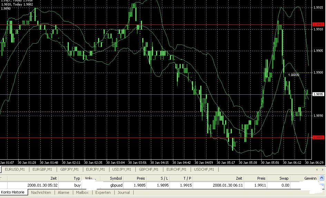Sort by the Gewinn column header
The height and width of the screenshot is (198, 326).
(310, 178)
